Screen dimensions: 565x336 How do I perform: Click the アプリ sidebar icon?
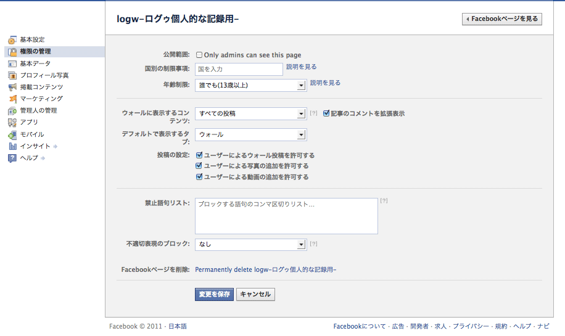[x=12, y=123]
